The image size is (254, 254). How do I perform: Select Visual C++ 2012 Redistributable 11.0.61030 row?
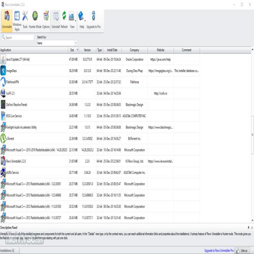[x=100, y=206]
